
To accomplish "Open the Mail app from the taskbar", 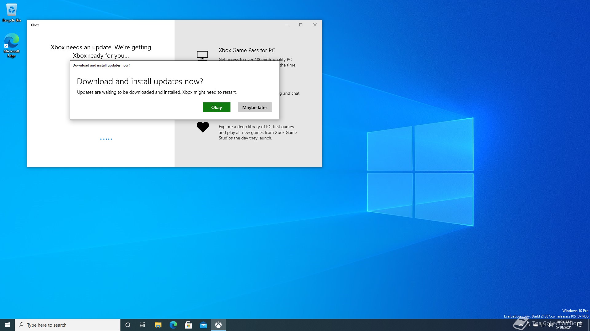I will pos(203,325).
